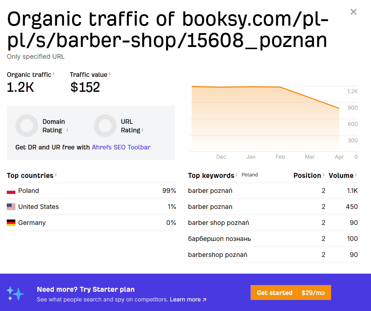Click the $29/mo price button segment
371x311 pixels.
[x=313, y=292]
